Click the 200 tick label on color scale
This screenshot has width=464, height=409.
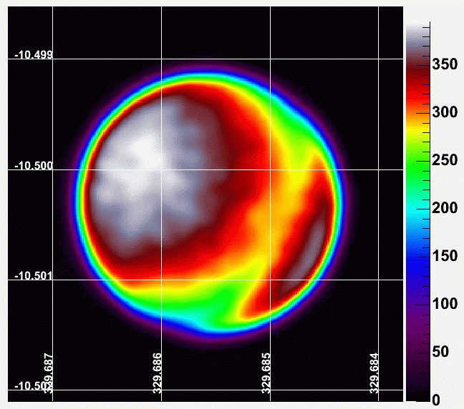[445, 209]
